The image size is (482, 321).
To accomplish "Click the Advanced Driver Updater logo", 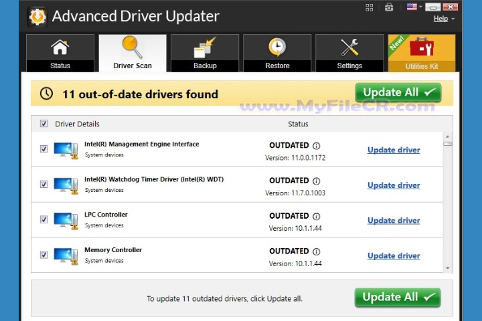I will [x=37, y=17].
